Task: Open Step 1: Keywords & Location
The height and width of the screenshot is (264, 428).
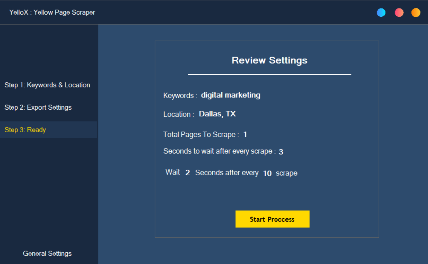Action: click(x=47, y=85)
